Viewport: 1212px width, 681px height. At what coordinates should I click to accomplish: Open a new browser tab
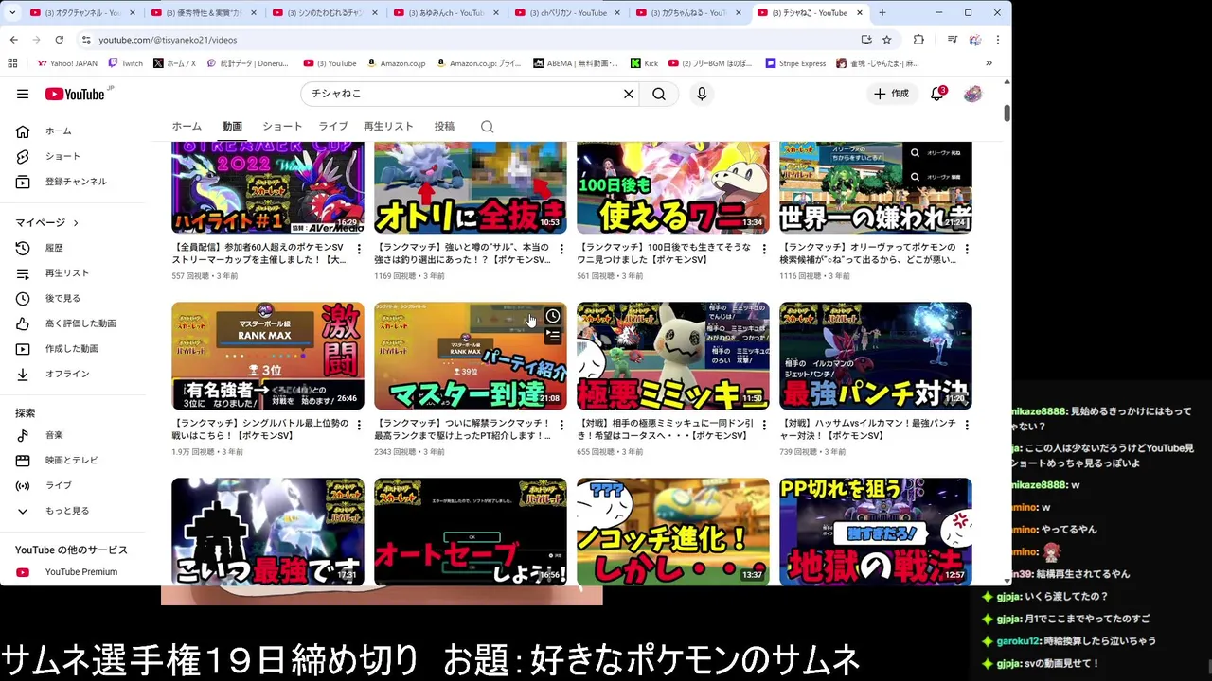click(x=882, y=13)
